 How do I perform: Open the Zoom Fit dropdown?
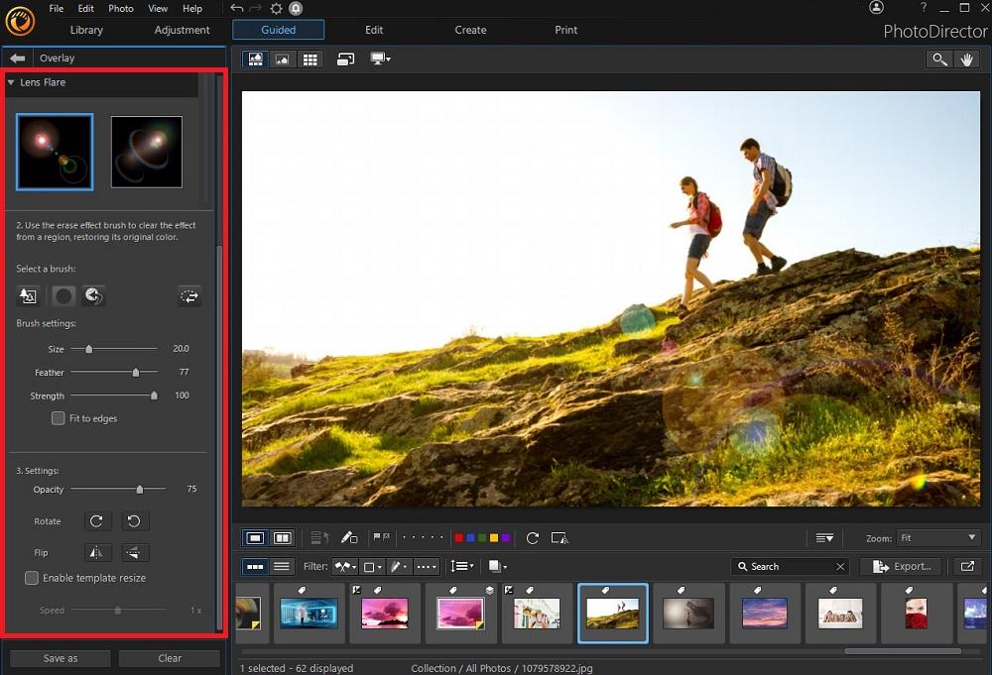[937, 537]
